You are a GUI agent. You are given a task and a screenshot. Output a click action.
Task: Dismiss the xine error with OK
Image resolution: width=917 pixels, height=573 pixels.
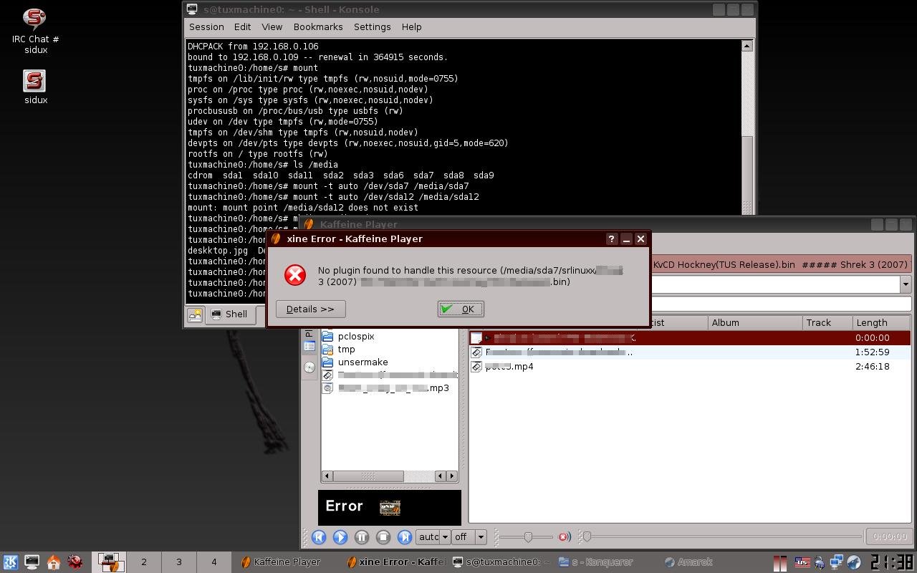[x=461, y=309]
